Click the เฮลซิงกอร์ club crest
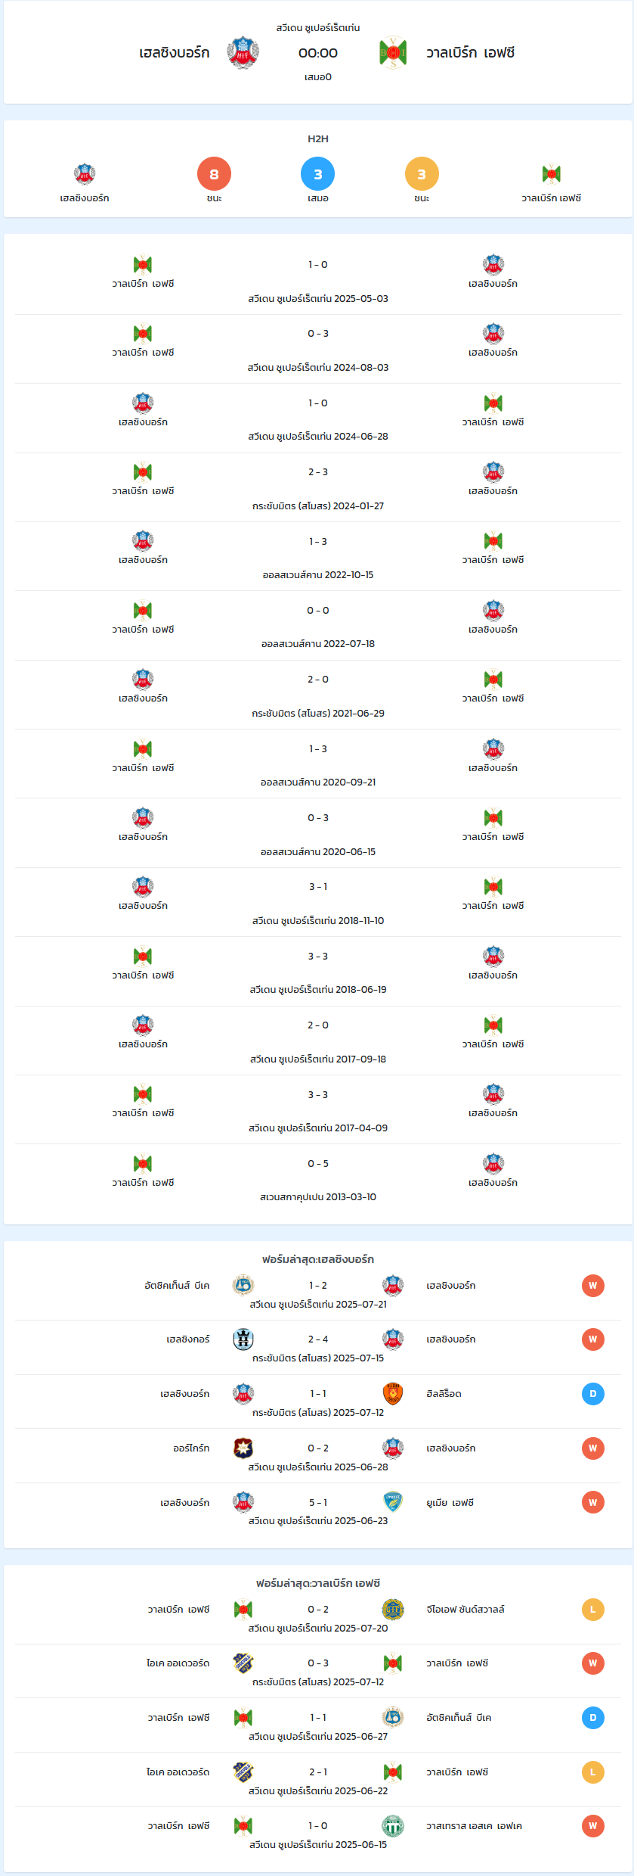Viewport: 634px width, 1876px height. point(243,1339)
